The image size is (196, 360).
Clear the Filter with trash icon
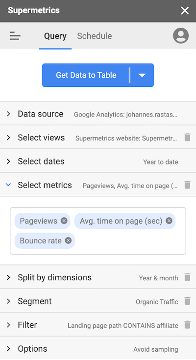click(x=188, y=325)
